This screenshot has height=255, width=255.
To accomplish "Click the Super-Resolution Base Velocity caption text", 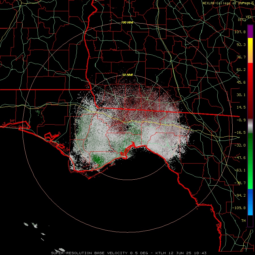I will (x=129, y=253).
